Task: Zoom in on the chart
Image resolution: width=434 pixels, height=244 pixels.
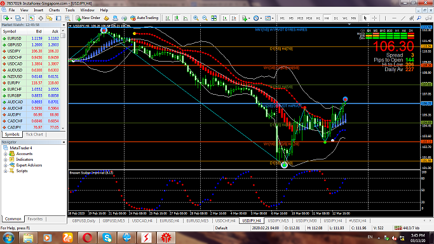Action: tap(196, 18)
